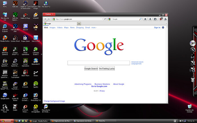The width and height of the screenshot is (197, 123).
Task: Open a new tab with plus button
Action: click(x=79, y=24)
